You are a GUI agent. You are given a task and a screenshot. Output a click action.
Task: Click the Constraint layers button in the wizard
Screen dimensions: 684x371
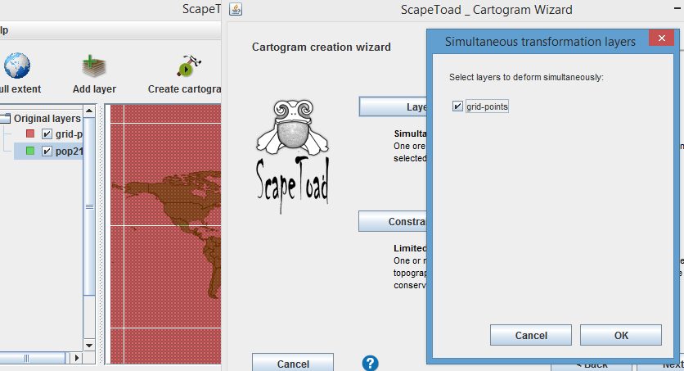[393, 221]
